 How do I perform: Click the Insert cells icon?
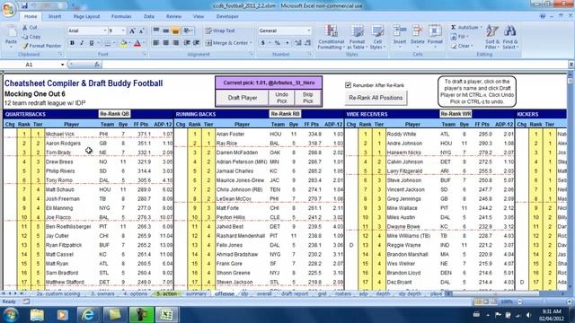(400, 31)
